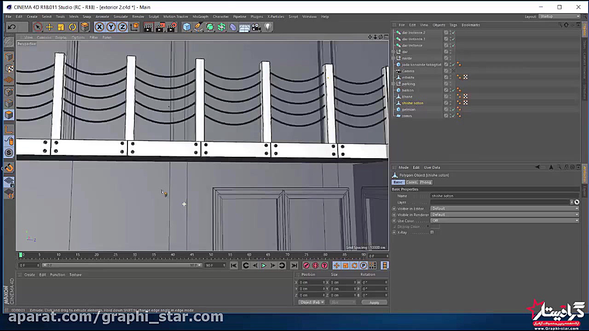Select the Move tool in top toolbar
Screen dimensions: 589x331
pyautogui.click(x=49, y=27)
